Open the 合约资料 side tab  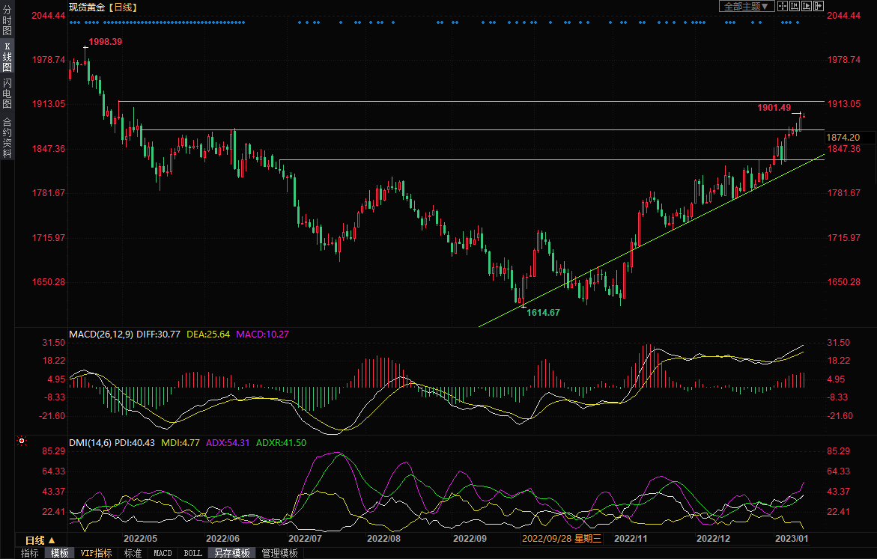(x=7, y=138)
